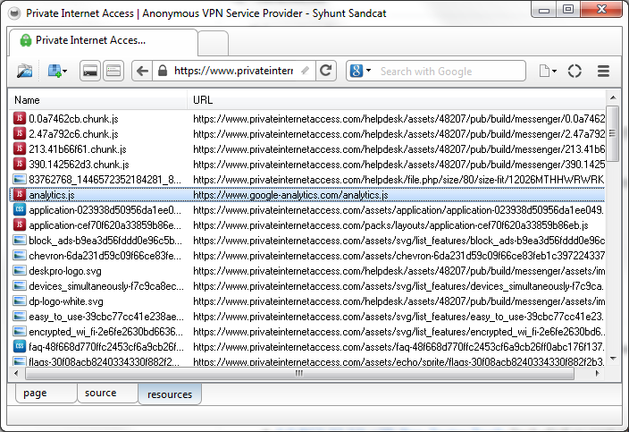Click the horizontal scrollbar thumb
The height and width of the screenshot is (432, 629).
pyautogui.click(x=299, y=374)
